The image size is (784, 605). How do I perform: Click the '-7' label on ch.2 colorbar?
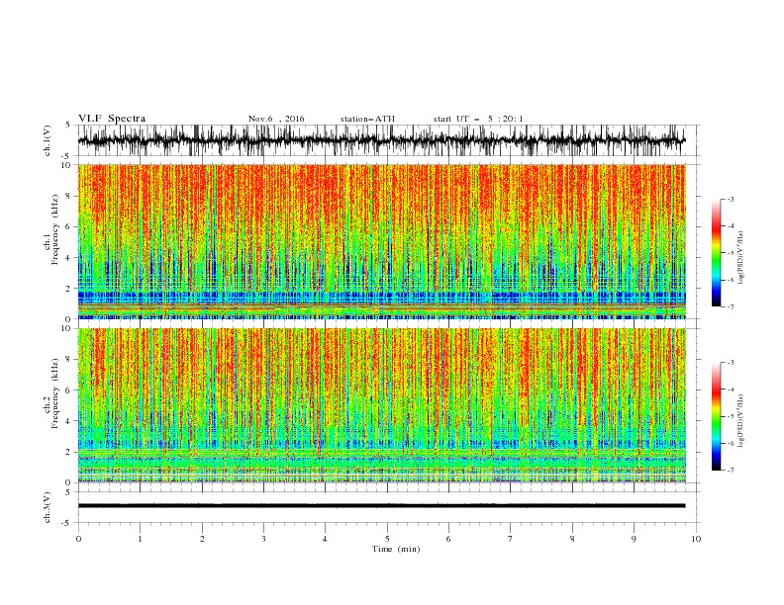730,471
